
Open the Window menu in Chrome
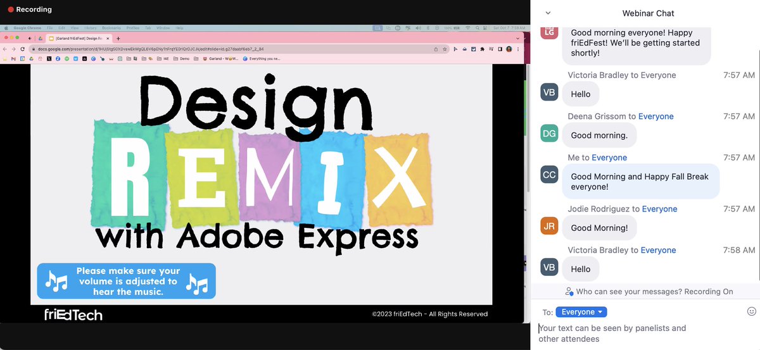163,28
